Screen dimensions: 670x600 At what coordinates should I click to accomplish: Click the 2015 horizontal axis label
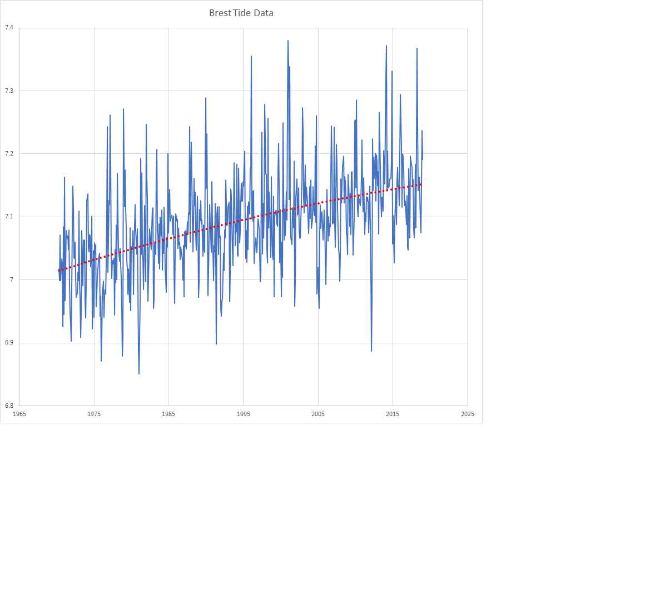tap(393, 414)
